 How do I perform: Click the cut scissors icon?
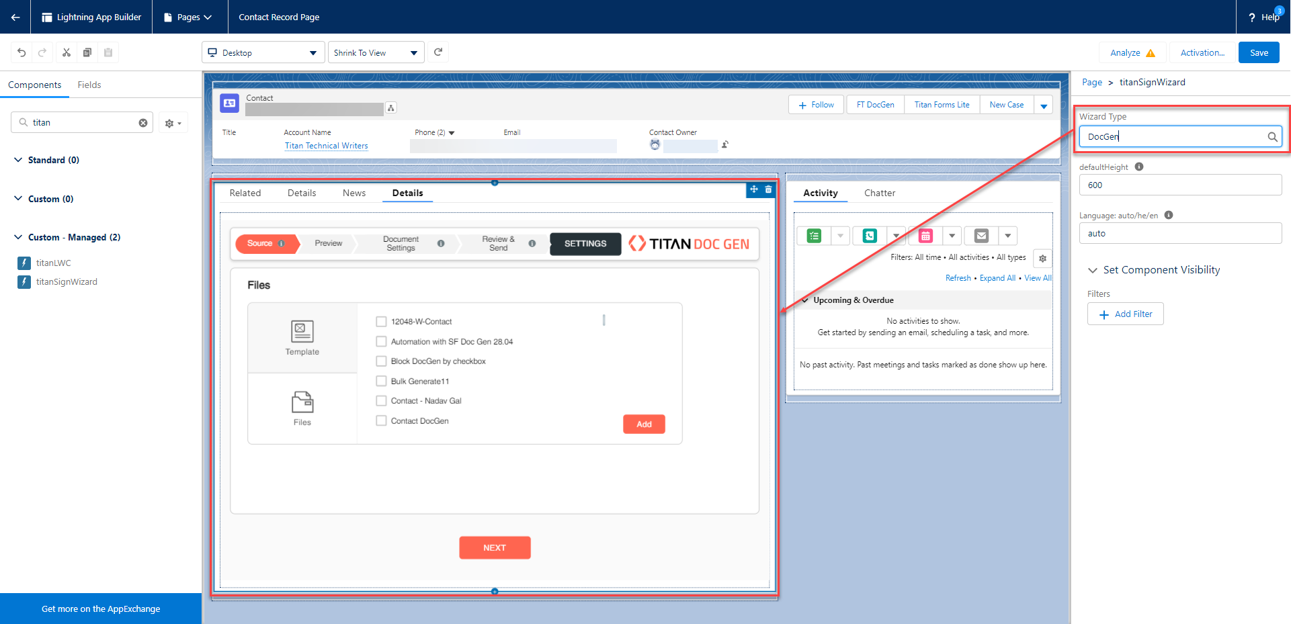click(66, 52)
